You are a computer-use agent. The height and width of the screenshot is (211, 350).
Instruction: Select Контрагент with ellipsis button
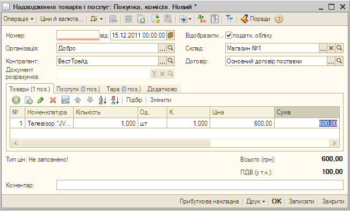(162, 61)
